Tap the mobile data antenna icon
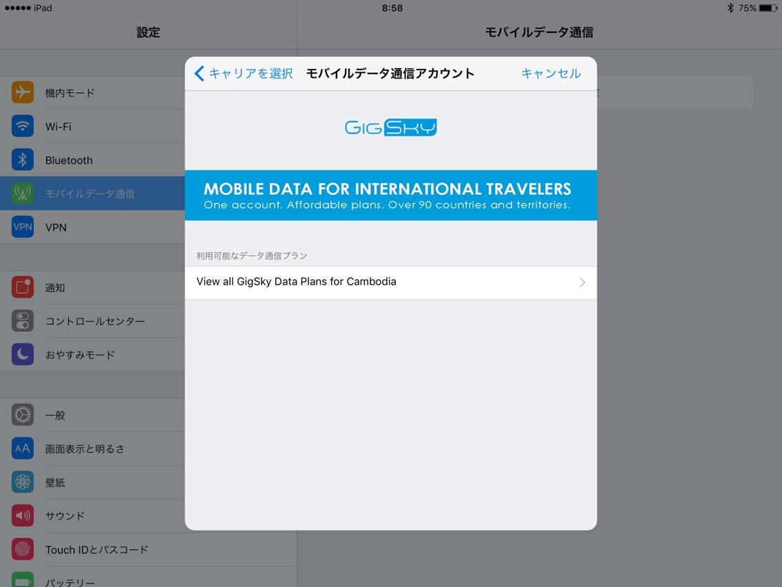Screen dimensions: 782x587 pyautogui.click(x=23, y=193)
